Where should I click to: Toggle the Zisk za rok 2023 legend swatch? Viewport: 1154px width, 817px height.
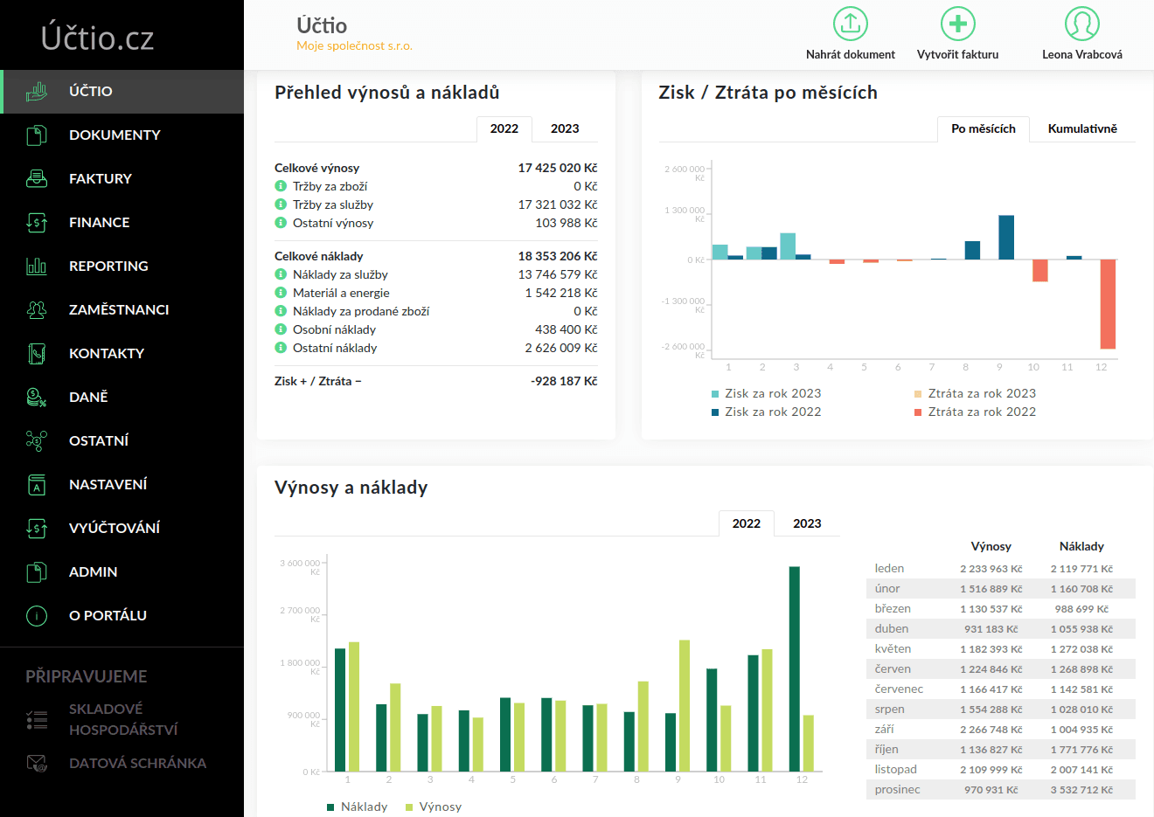point(716,394)
